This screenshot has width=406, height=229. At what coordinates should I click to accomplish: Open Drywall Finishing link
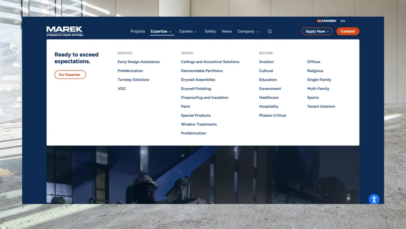[x=196, y=88]
